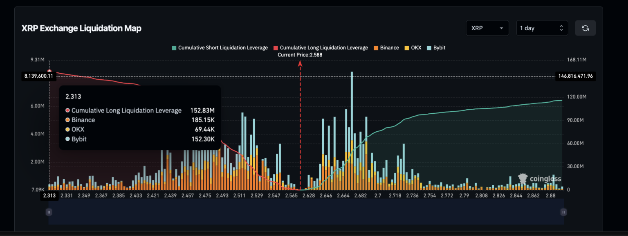Hide the OKX series via legend
This screenshot has height=236, width=628.
413,48
